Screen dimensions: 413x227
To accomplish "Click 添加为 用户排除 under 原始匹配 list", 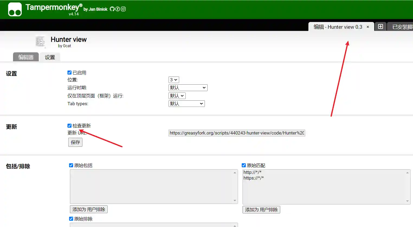I will (x=261, y=210).
